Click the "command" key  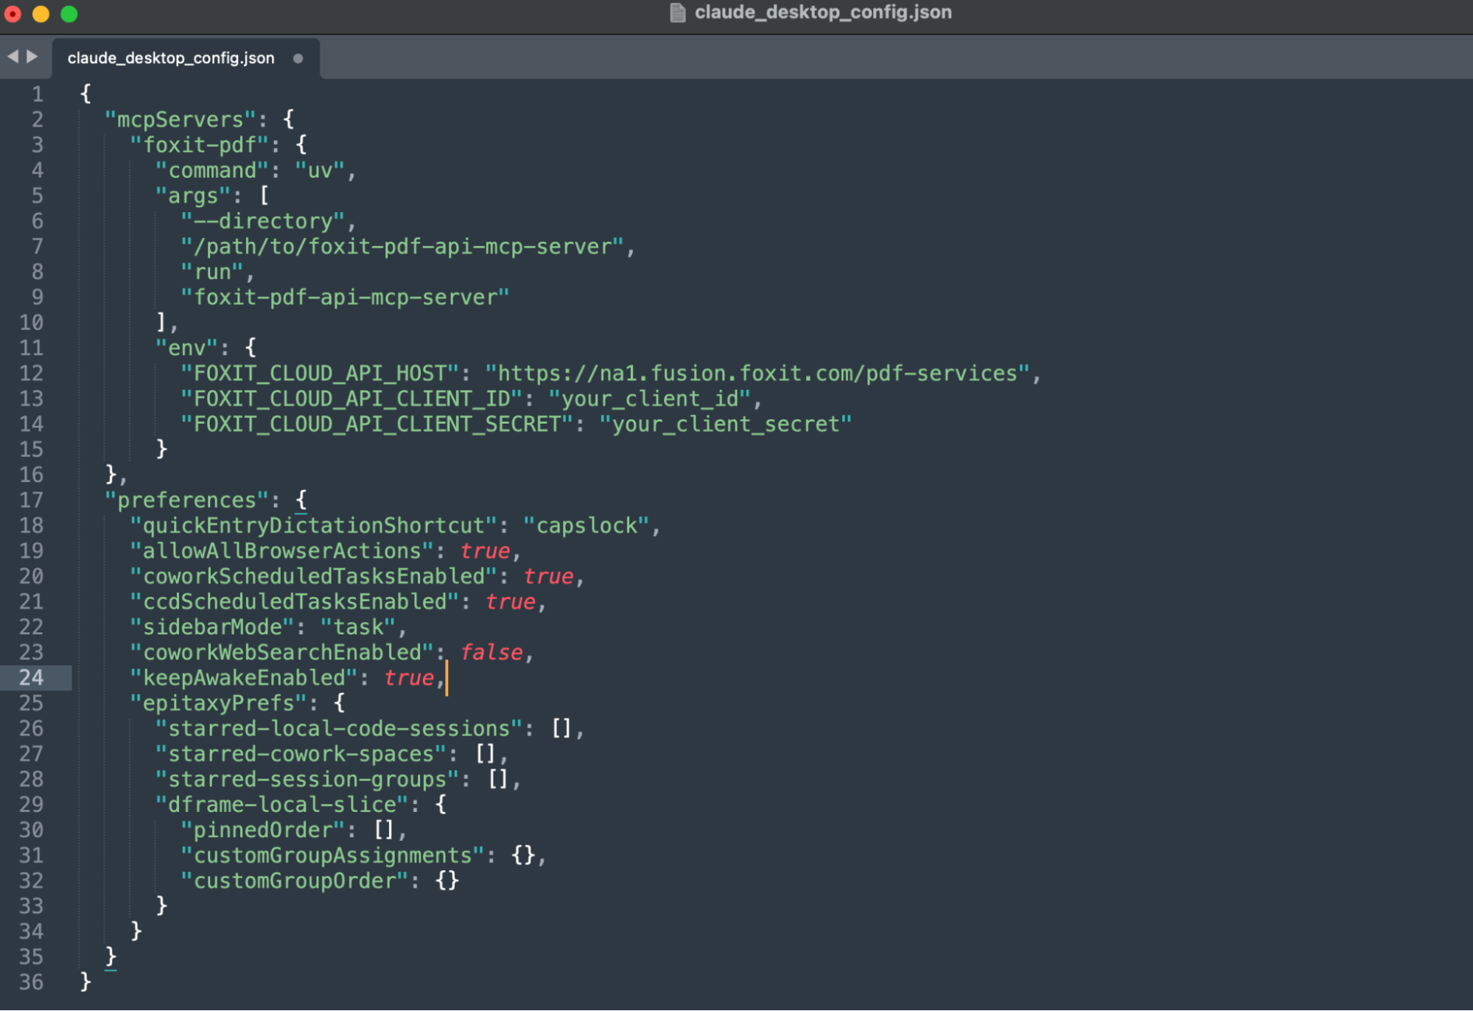212,170
